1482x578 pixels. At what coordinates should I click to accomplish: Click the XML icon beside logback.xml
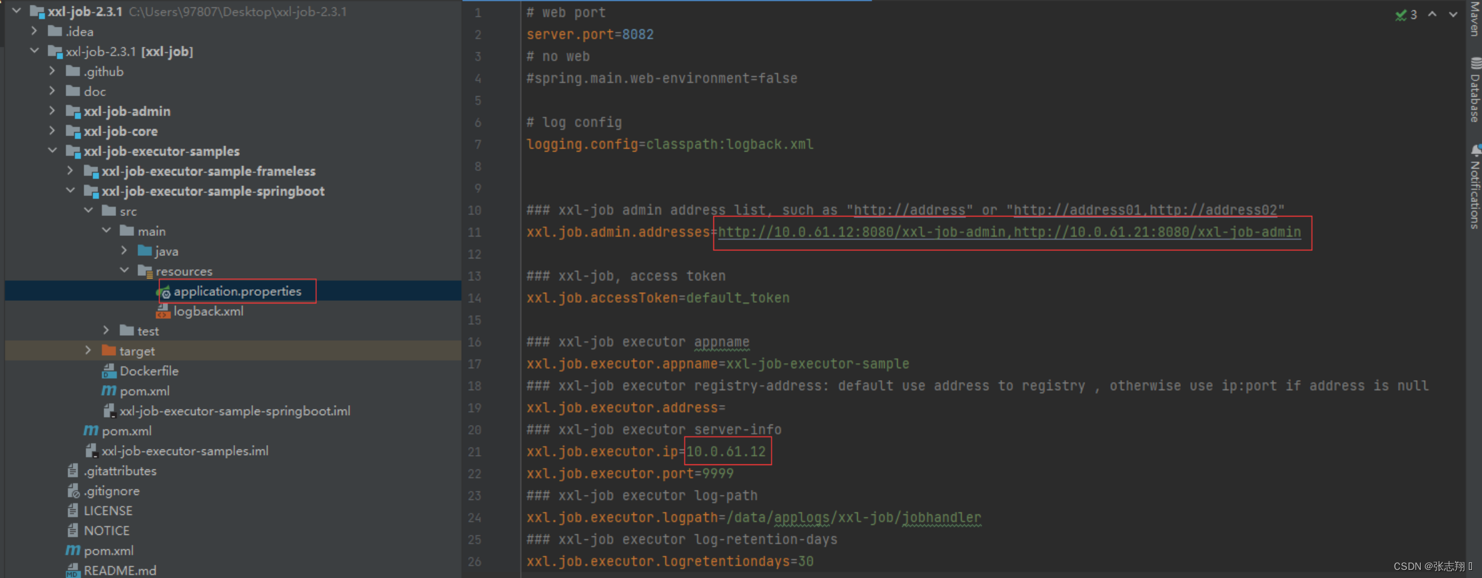(x=164, y=311)
